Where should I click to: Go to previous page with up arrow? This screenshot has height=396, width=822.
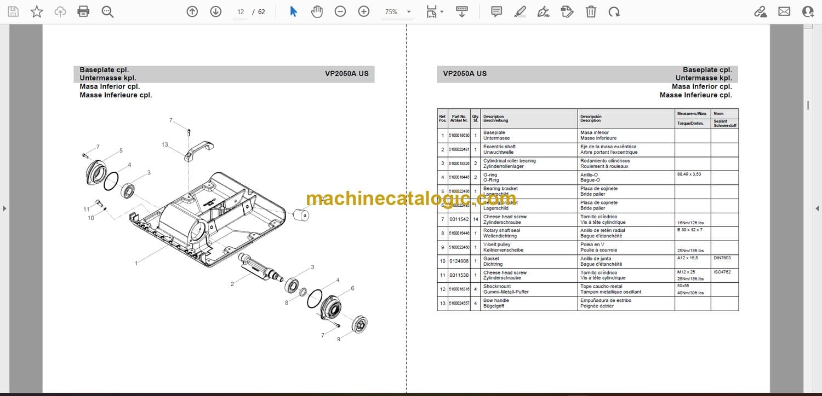click(192, 11)
